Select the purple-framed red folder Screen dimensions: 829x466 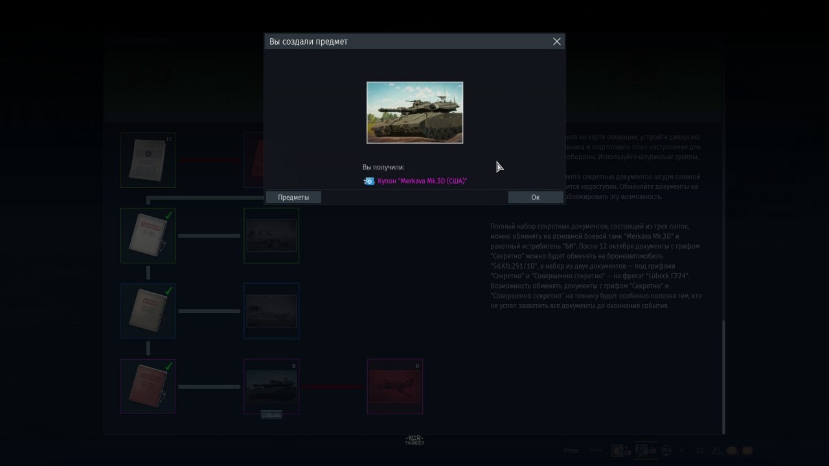148,386
